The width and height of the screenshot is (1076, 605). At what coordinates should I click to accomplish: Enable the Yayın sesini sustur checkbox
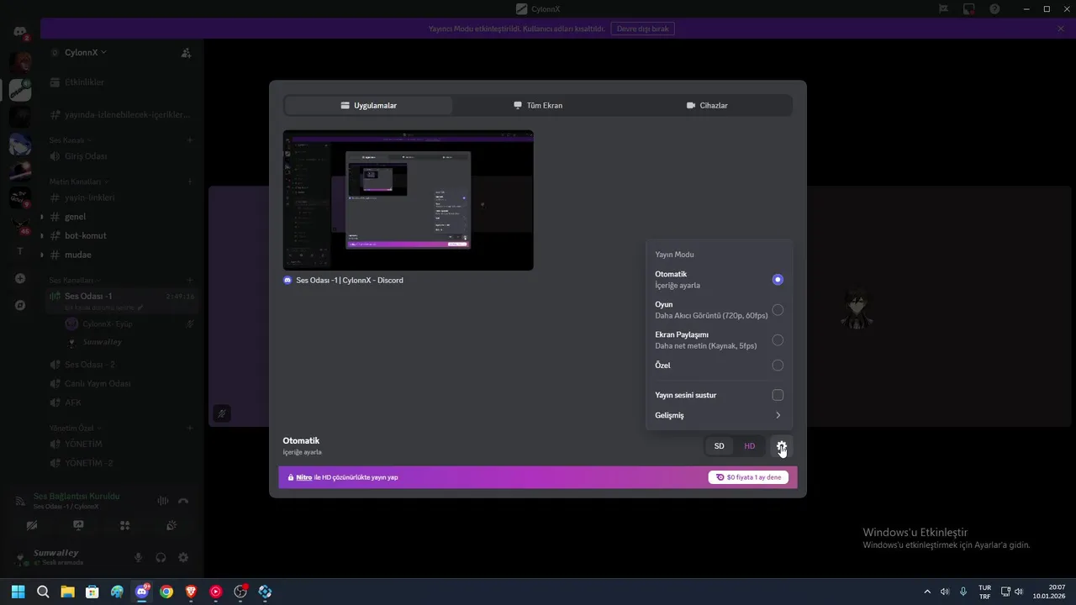coord(778,395)
